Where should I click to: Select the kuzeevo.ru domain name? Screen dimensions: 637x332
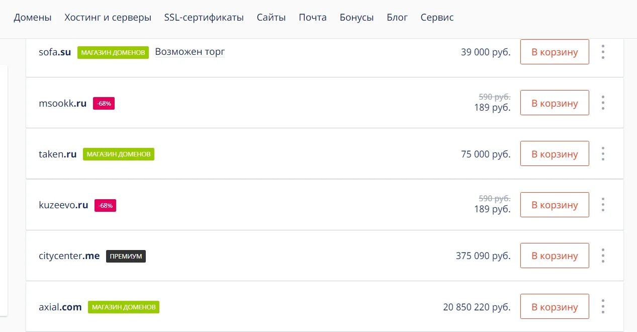pos(63,205)
